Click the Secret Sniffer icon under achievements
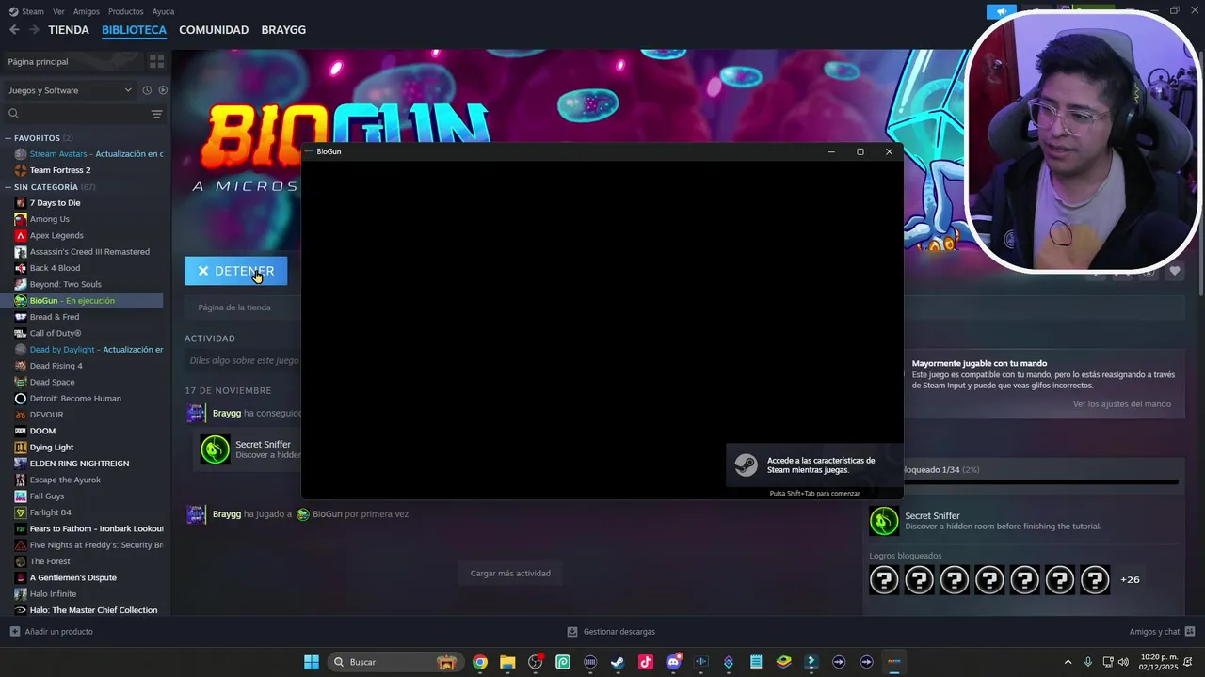The image size is (1205, 677). 884,520
